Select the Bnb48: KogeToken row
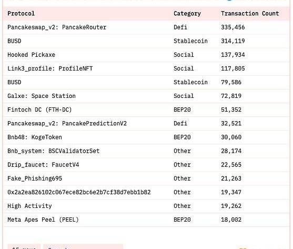This screenshot has height=249, width=293. pos(146,137)
